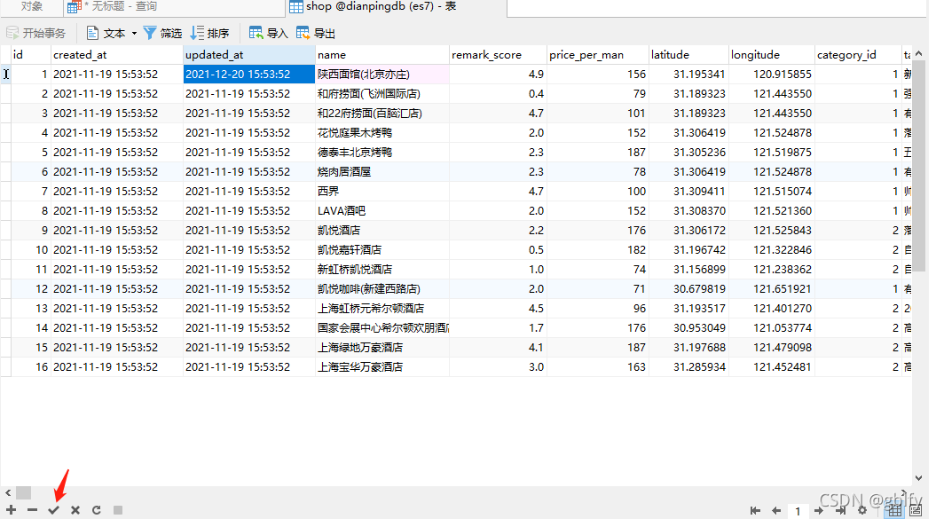936x519 pixels.
Task: Switch to form view
Action: coord(916,511)
